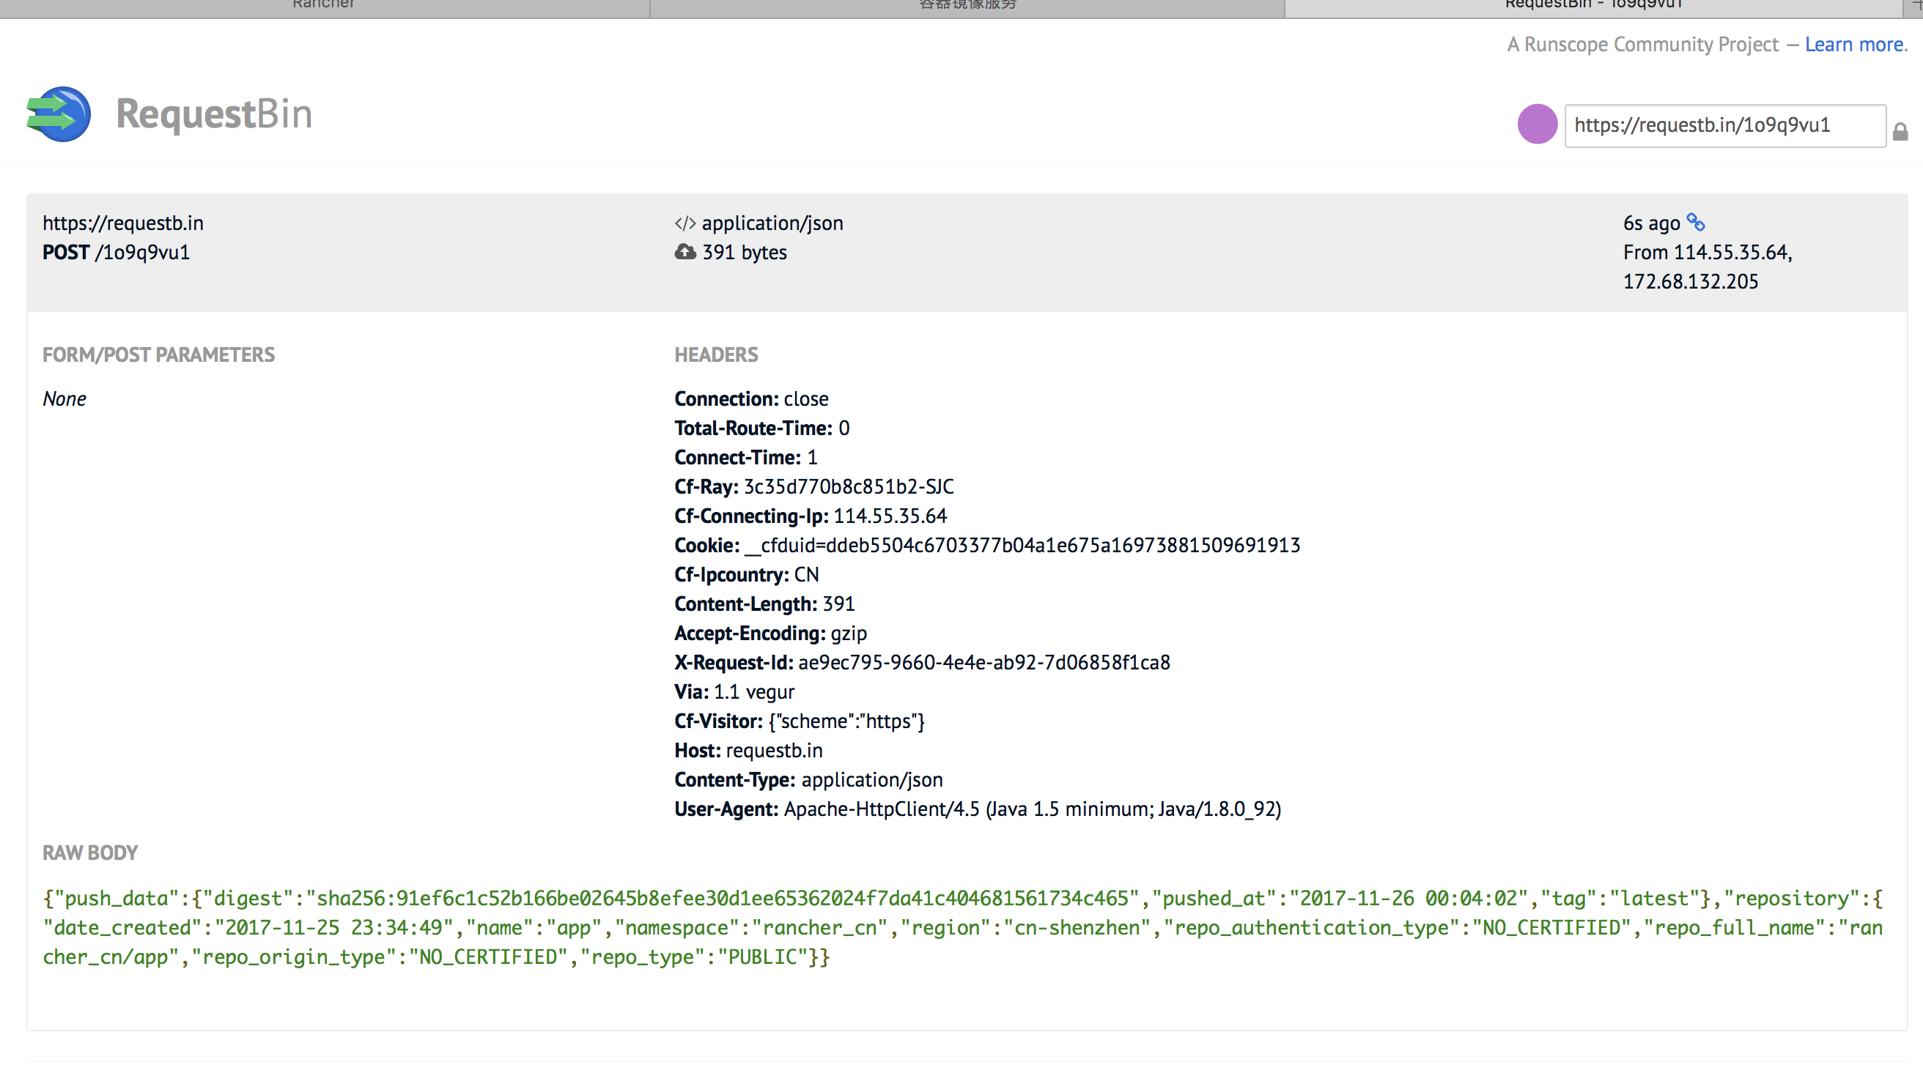1923x1084 pixels.
Task: Open the Learn more link
Action: click(1856, 45)
